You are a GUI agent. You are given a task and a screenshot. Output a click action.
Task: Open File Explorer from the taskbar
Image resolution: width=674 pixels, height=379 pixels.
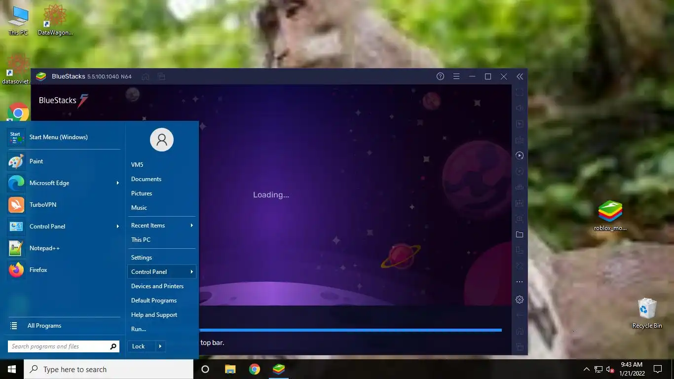coord(230,369)
